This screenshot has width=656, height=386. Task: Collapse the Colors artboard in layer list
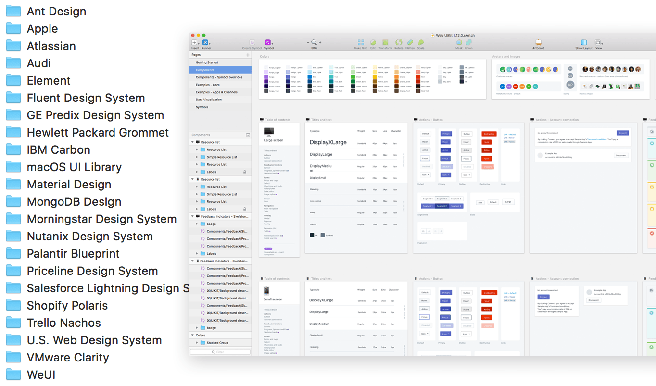(192, 336)
